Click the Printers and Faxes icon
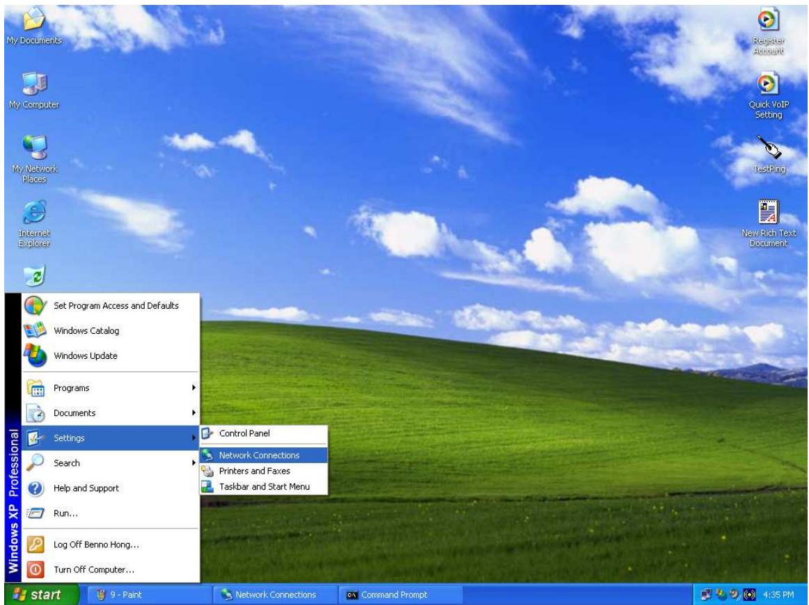 (x=207, y=471)
